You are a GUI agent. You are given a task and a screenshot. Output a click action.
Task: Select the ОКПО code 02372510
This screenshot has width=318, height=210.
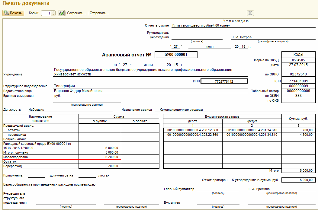(x=298, y=74)
